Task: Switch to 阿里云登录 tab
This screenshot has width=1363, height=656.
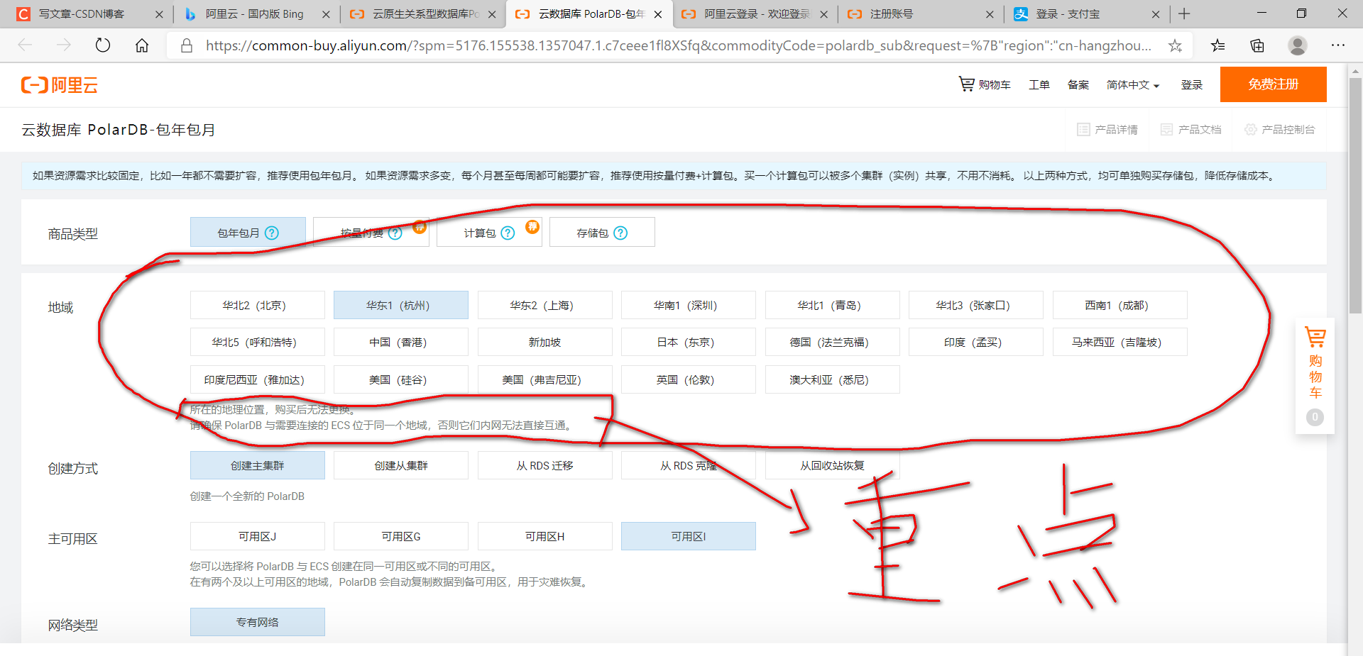Action: 755,14
